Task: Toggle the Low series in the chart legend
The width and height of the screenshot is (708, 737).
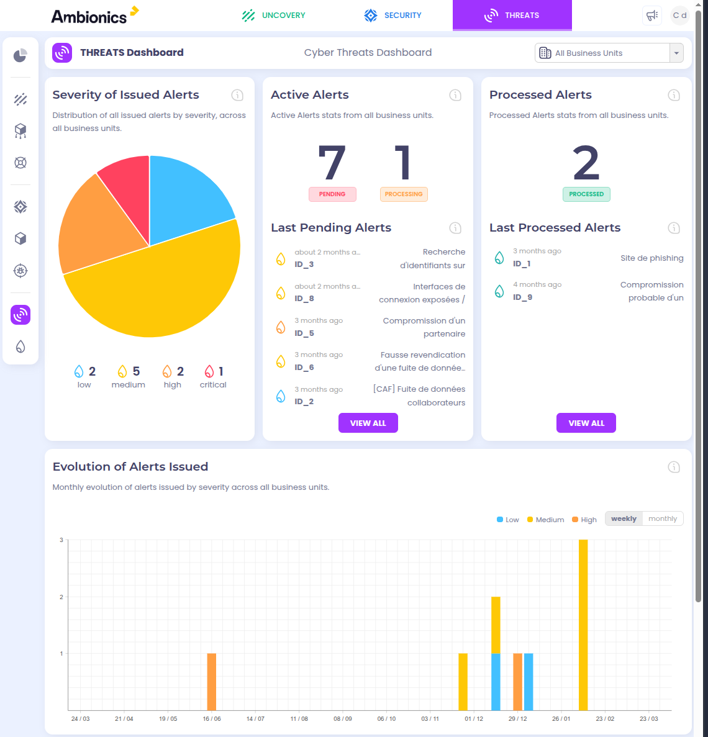Action: coord(507,519)
